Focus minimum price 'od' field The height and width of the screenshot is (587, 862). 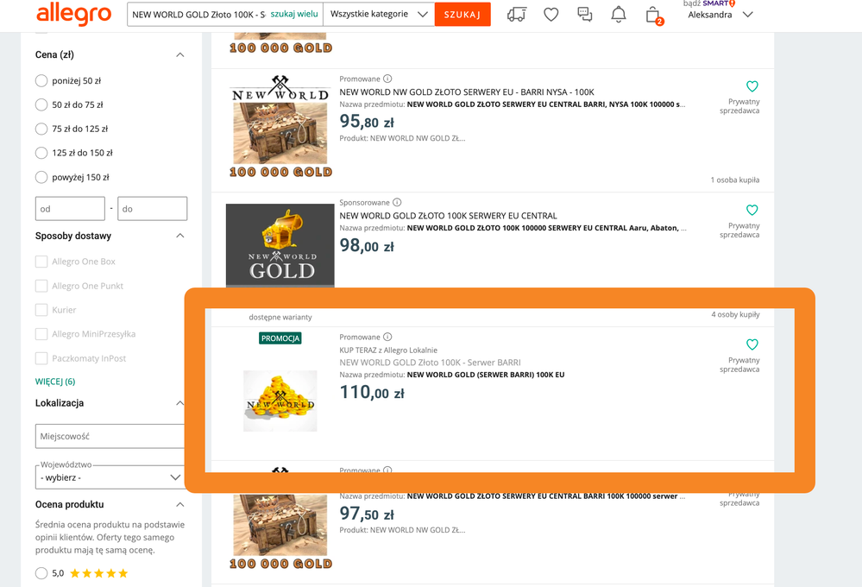pyautogui.click(x=70, y=209)
